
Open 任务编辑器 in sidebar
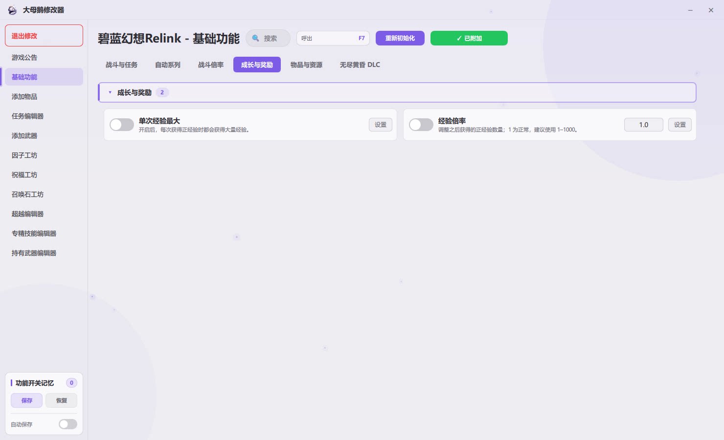pos(44,116)
